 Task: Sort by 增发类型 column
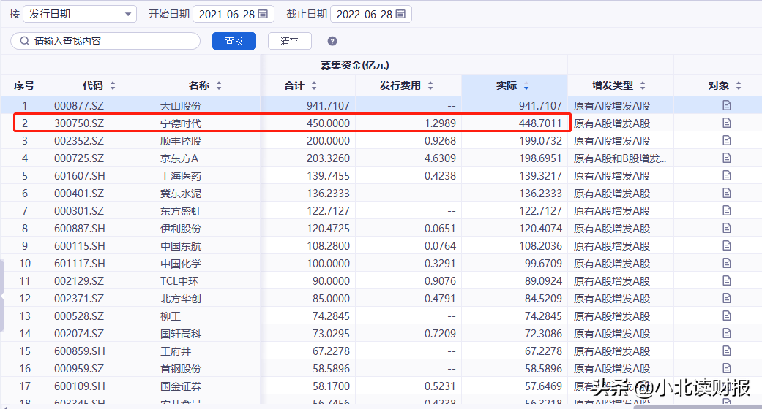pos(643,86)
